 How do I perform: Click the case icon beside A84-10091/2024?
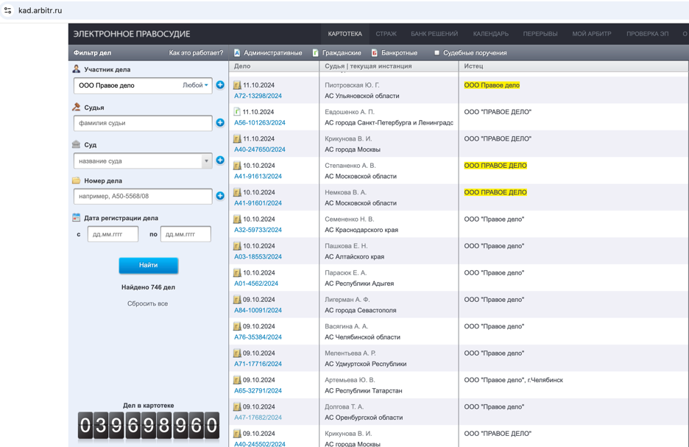click(237, 300)
